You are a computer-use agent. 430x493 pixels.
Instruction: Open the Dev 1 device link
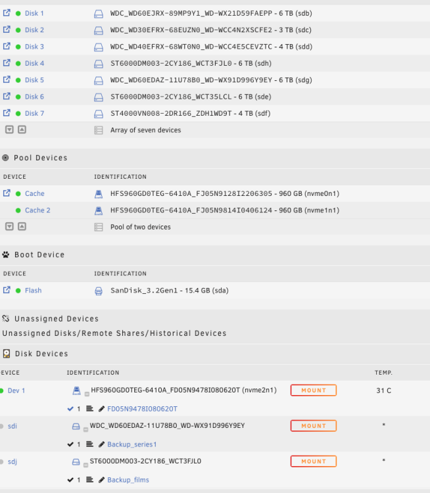coord(16,390)
